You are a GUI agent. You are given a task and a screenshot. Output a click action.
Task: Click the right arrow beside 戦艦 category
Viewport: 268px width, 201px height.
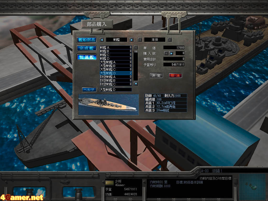pos(131,40)
